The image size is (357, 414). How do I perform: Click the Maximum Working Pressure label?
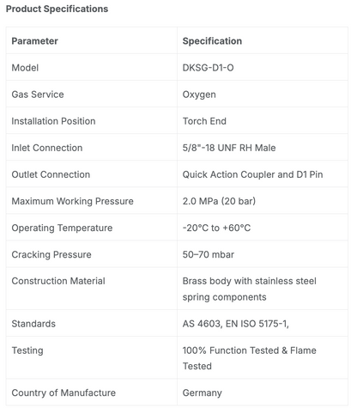pos(72,201)
